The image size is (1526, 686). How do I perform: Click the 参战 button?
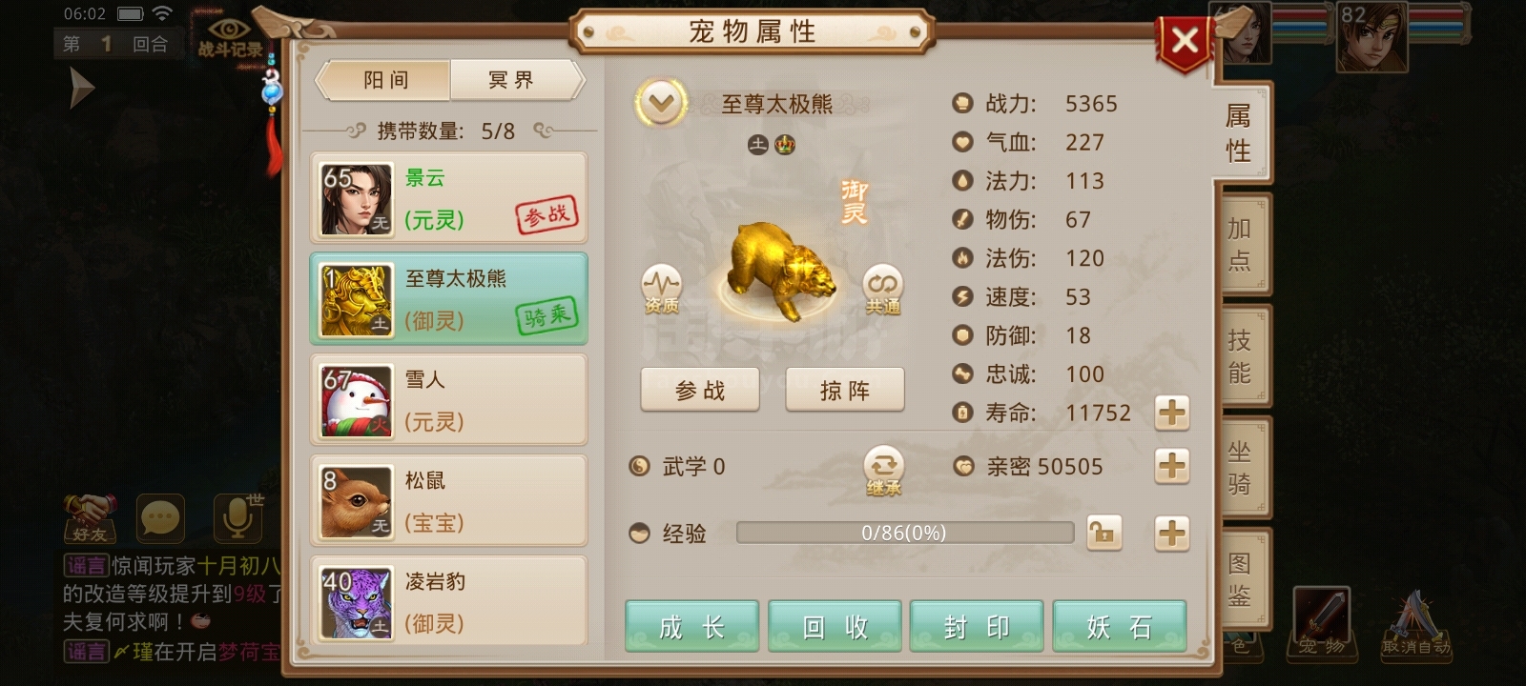pos(700,390)
